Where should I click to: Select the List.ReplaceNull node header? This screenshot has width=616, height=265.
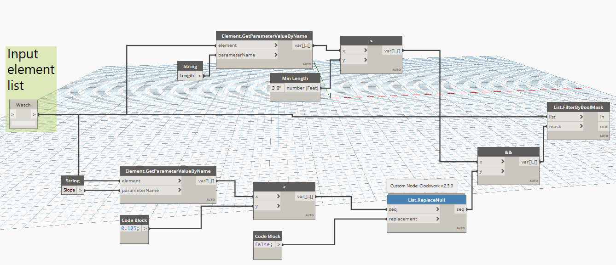click(x=426, y=200)
